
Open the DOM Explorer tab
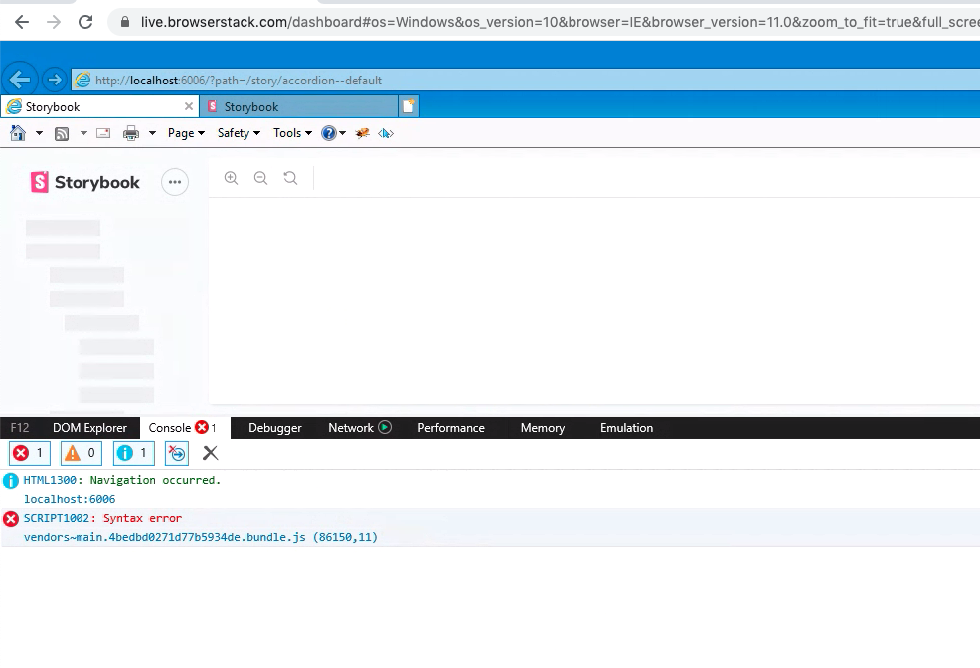pyautogui.click(x=90, y=428)
